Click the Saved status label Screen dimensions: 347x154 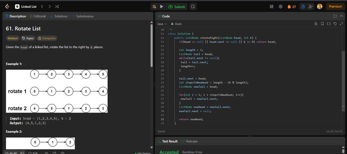(x=161, y=131)
